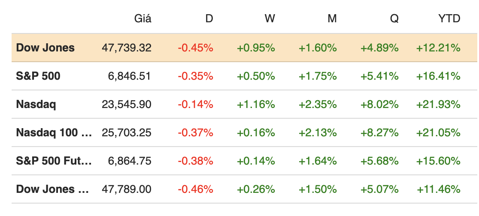This screenshot has width=479, height=216.
Task: Click Nasdaq YTD value +21.93%
Action: pyautogui.click(x=438, y=104)
